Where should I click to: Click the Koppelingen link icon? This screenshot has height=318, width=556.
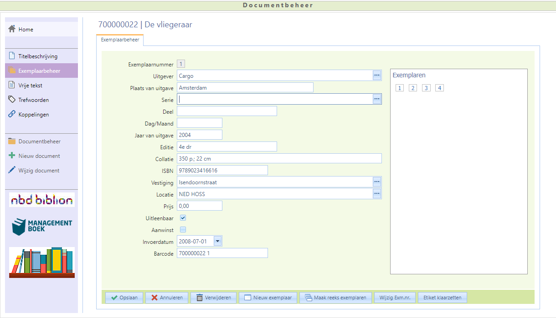pyautogui.click(x=12, y=114)
